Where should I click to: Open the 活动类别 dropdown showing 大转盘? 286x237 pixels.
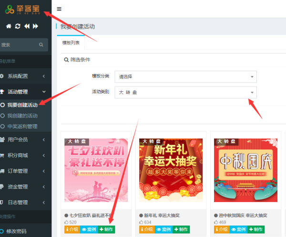pos(185,92)
